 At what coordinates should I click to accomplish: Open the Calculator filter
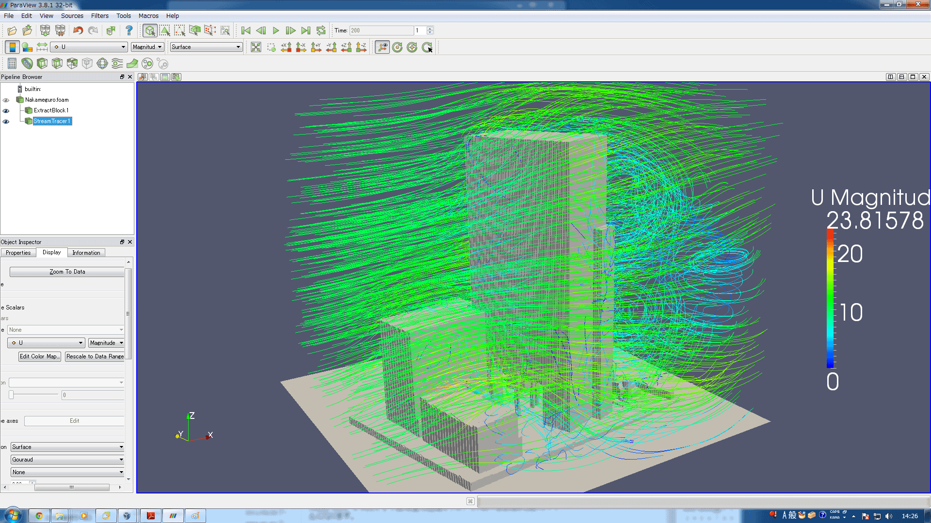pos(12,63)
